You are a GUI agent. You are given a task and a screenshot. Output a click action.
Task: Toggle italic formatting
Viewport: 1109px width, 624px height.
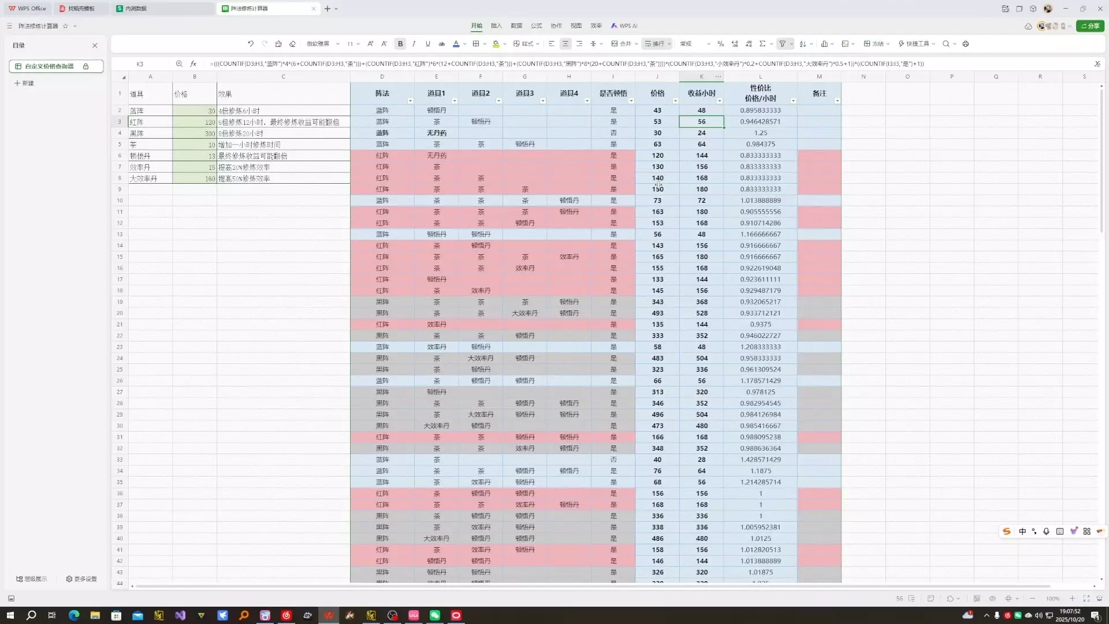(414, 44)
